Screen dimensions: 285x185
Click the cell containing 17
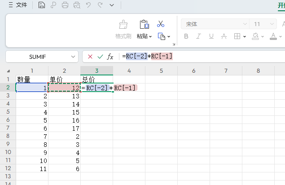(x=64, y=128)
